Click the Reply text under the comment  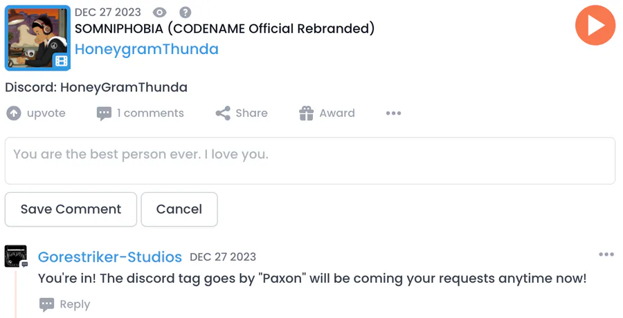75,304
